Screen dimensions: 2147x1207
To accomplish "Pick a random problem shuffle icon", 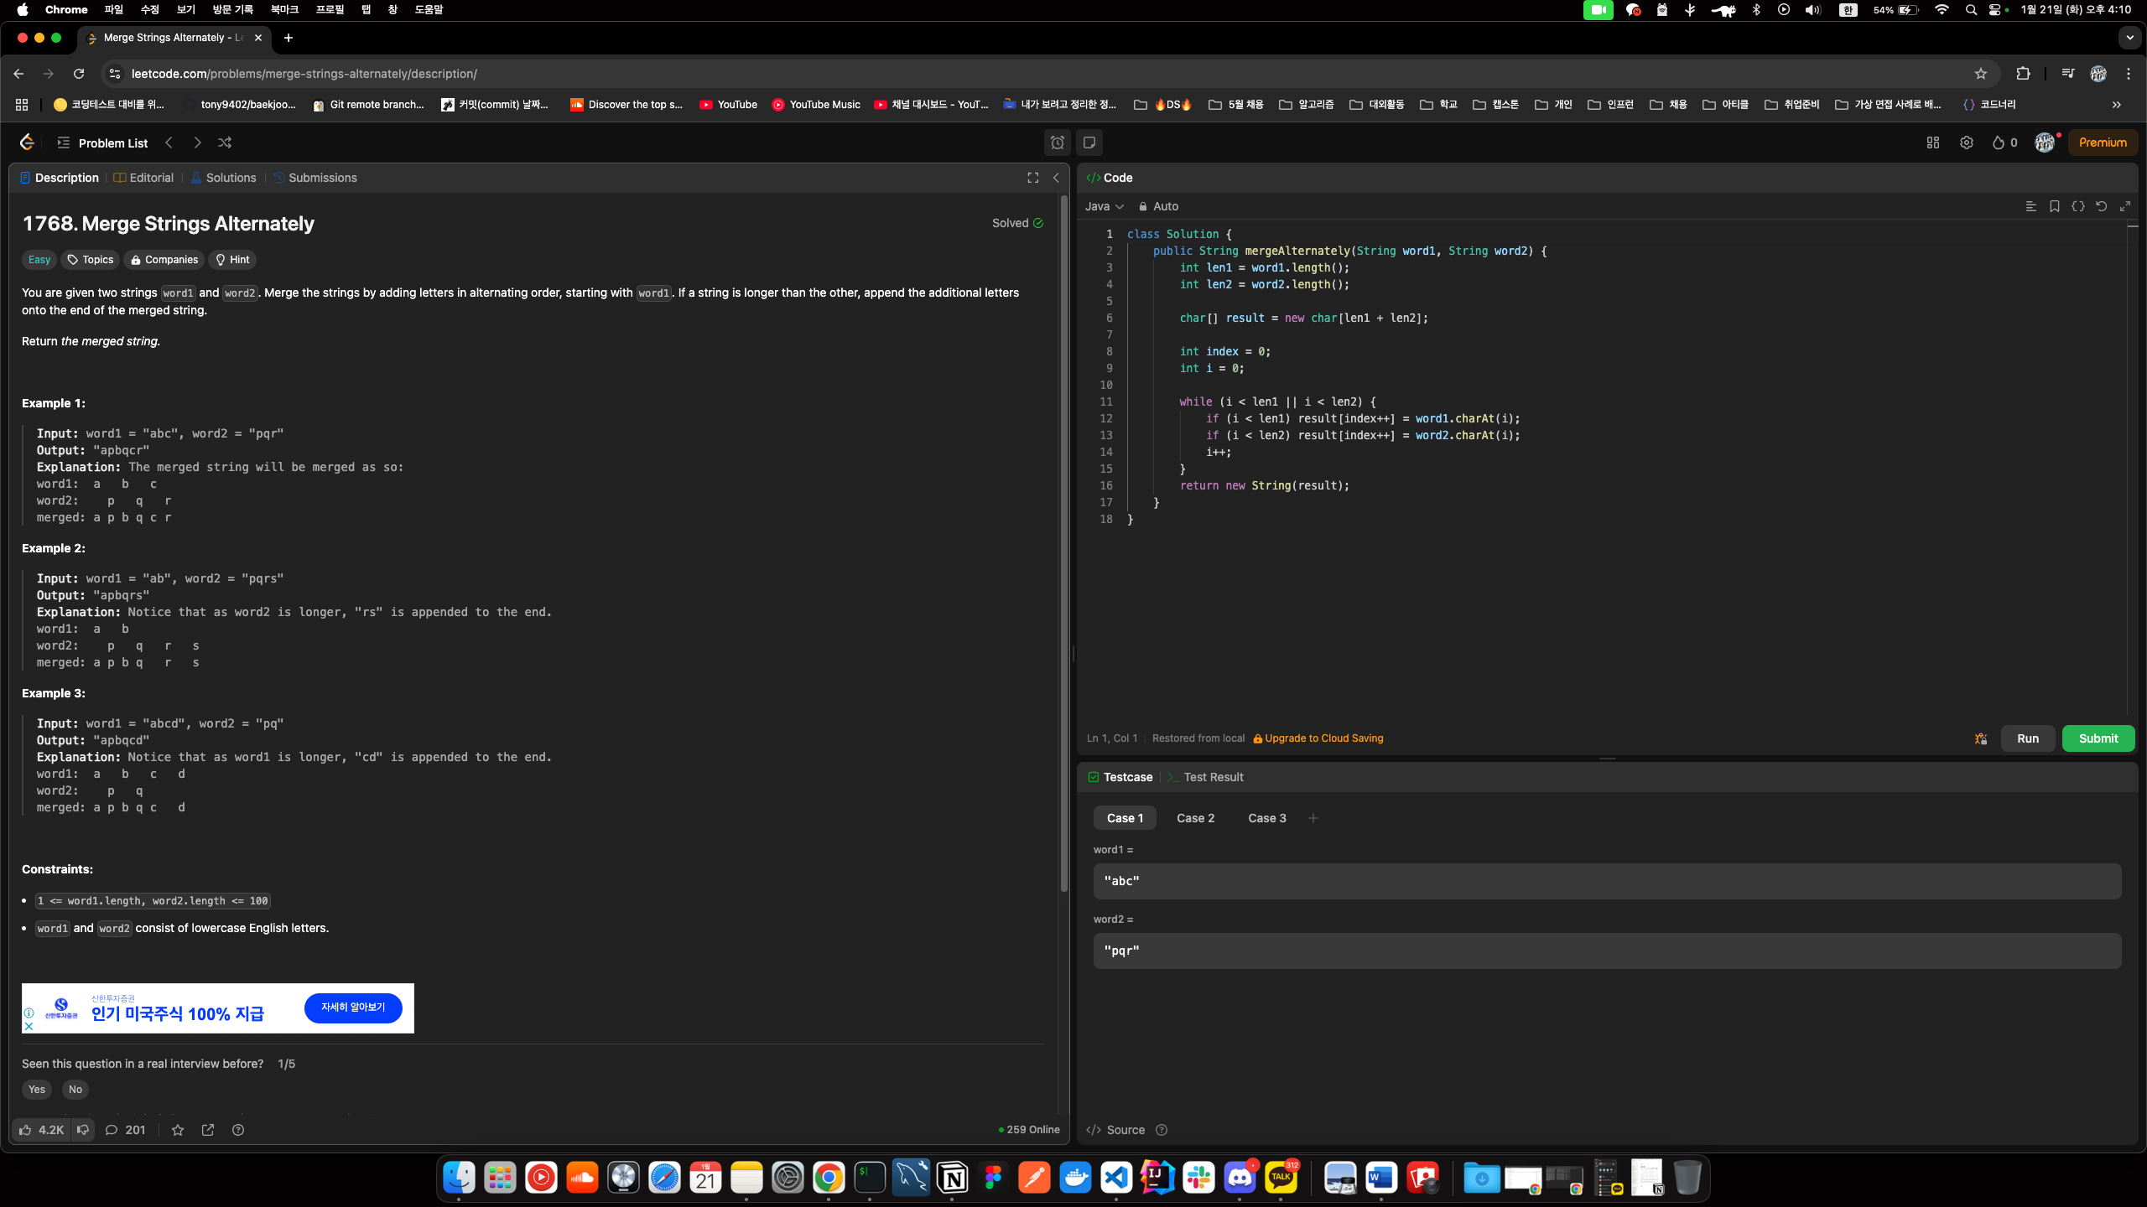I will [225, 142].
